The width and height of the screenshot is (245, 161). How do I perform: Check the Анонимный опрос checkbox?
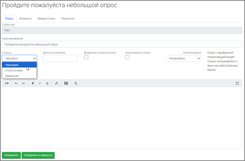click(x=127, y=57)
